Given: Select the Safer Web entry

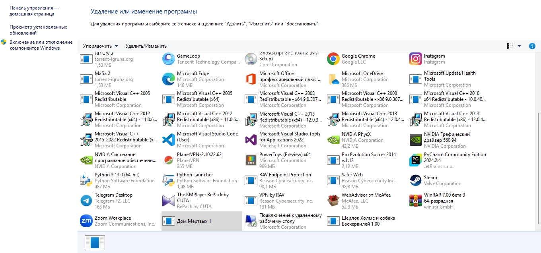Looking at the screenshot, I should click(367, 180).
